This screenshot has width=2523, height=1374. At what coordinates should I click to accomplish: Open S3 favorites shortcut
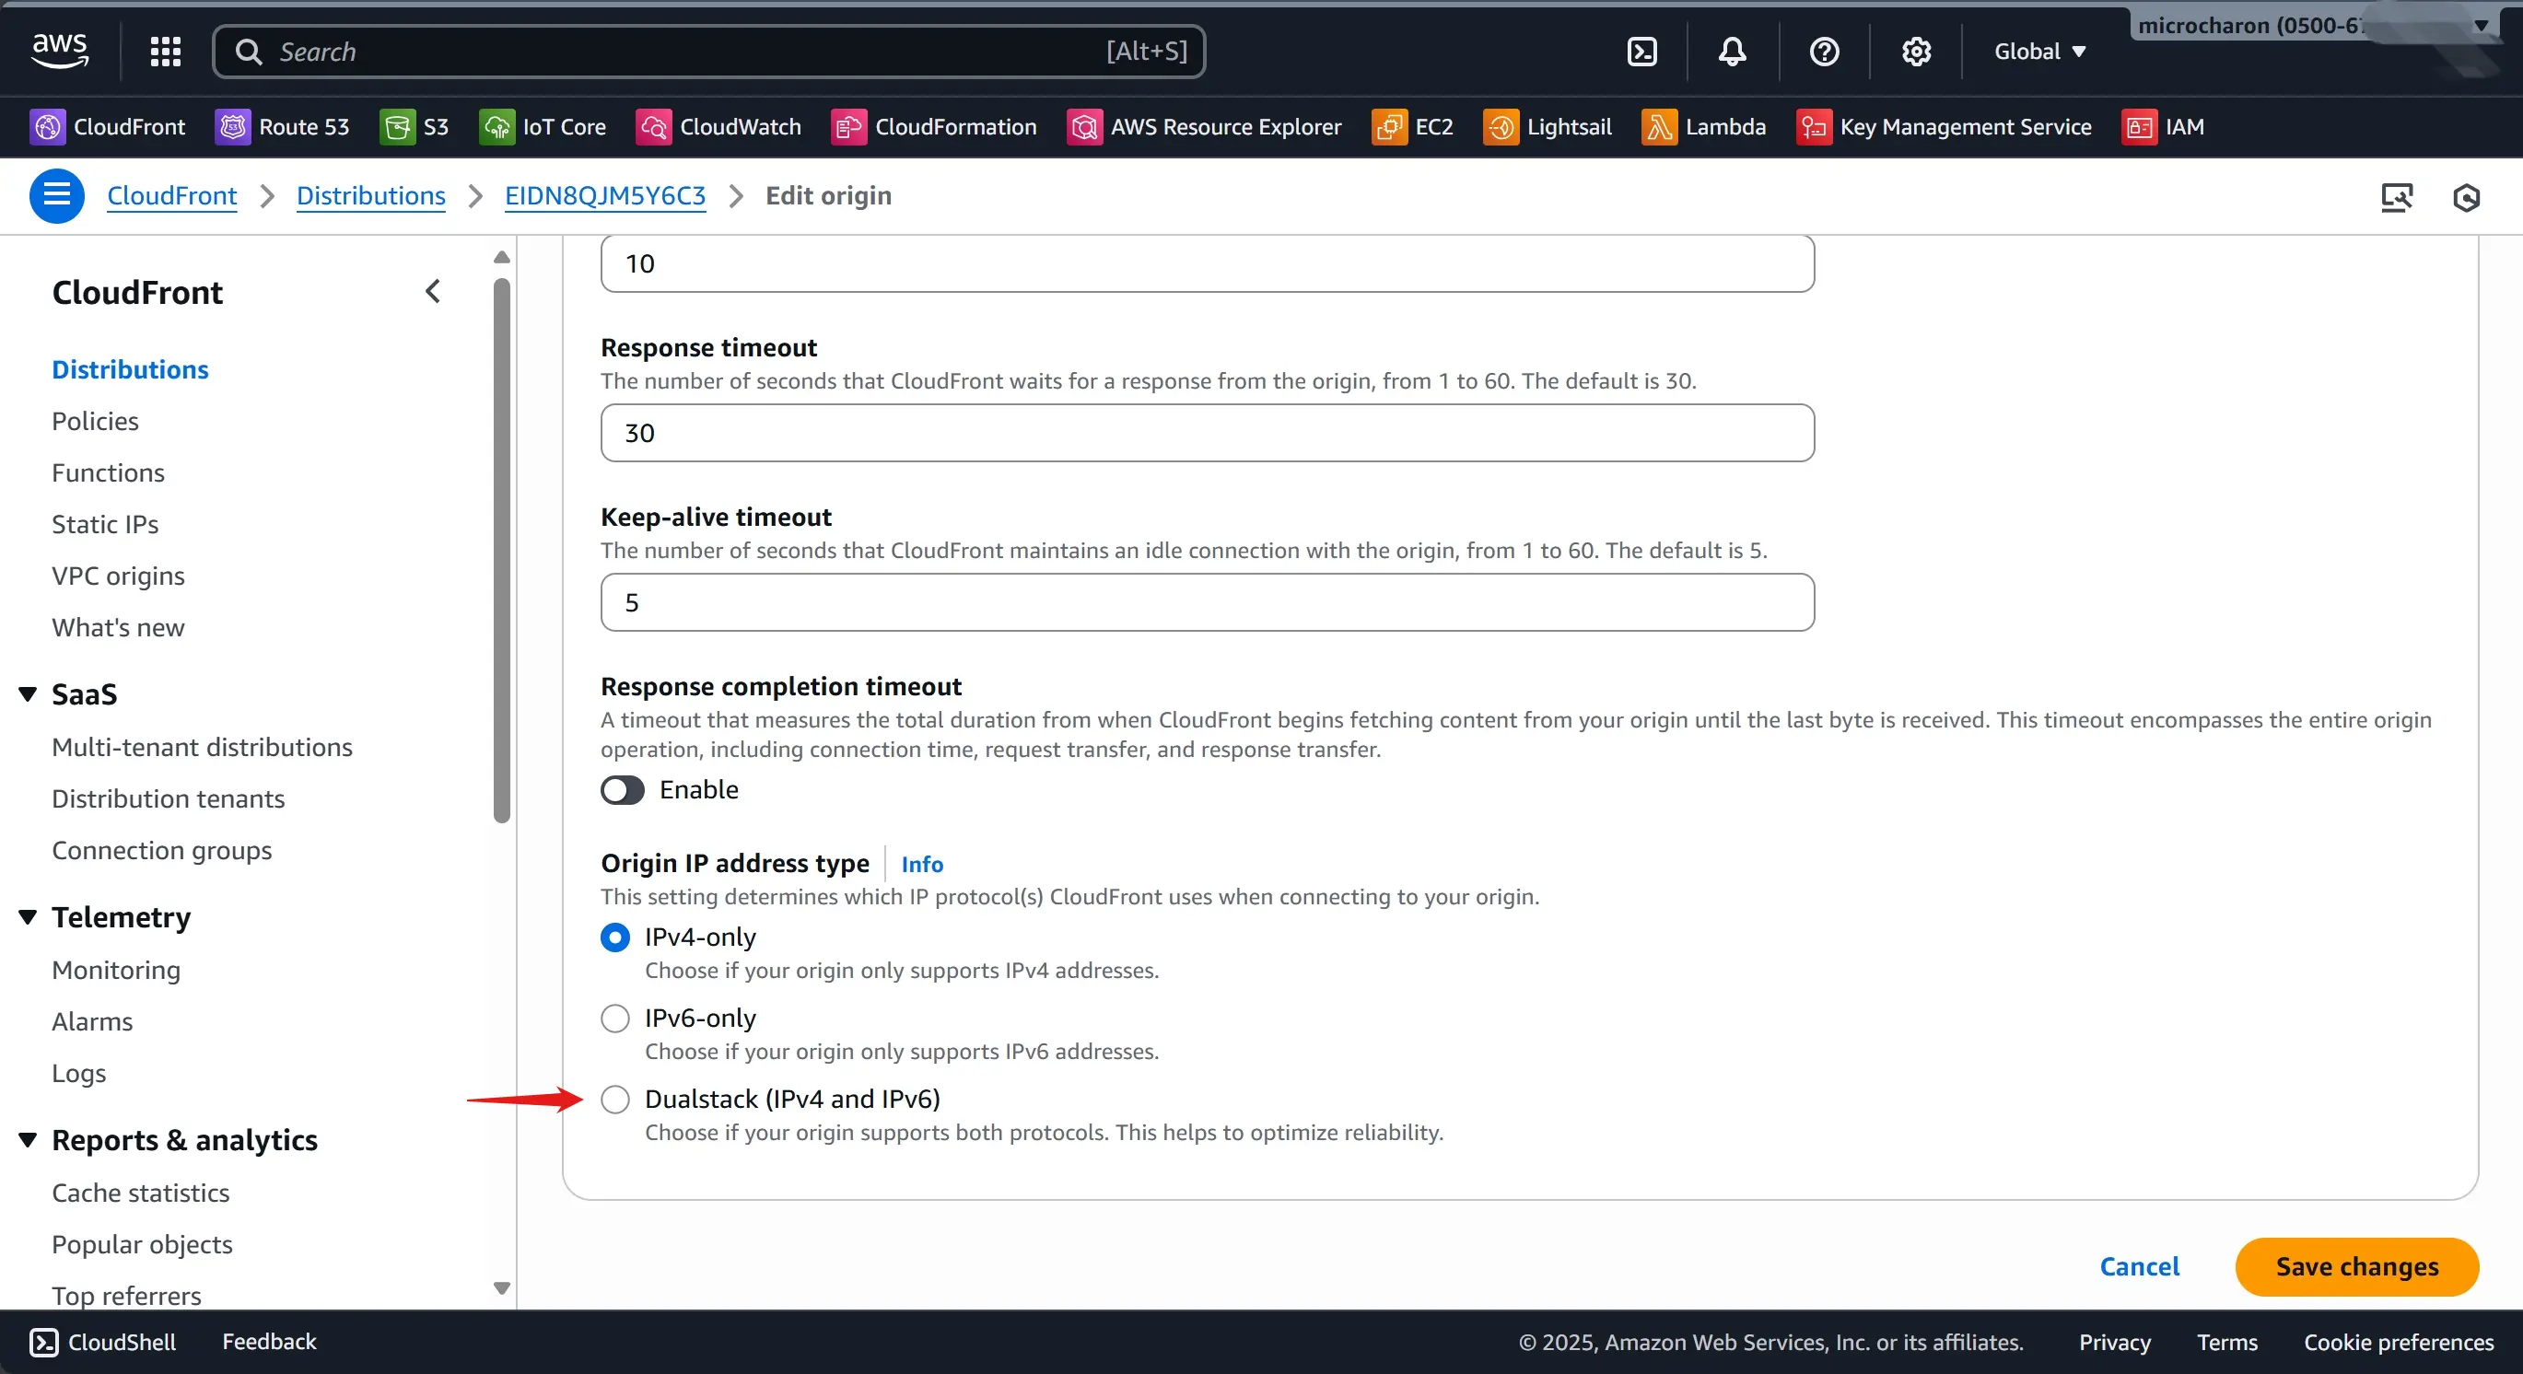[415, 126]
